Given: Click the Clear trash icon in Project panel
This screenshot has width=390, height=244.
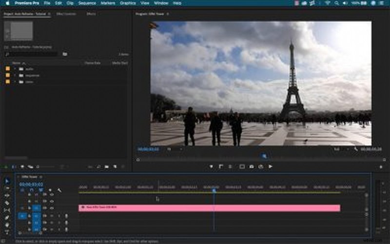Looking at the screenshot, I should coord(123,167).
